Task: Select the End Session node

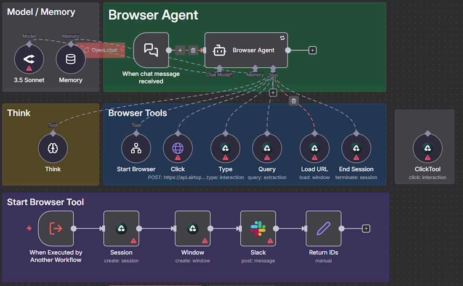Action: [356, 148]
